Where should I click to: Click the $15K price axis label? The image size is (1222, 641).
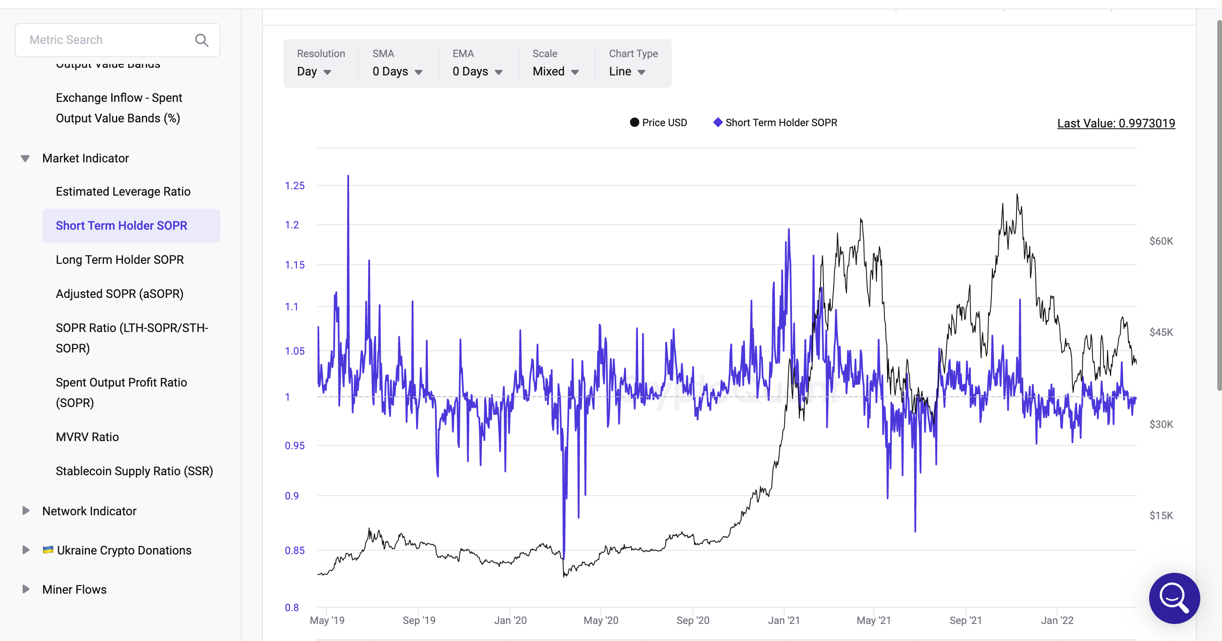[1161, 516]
